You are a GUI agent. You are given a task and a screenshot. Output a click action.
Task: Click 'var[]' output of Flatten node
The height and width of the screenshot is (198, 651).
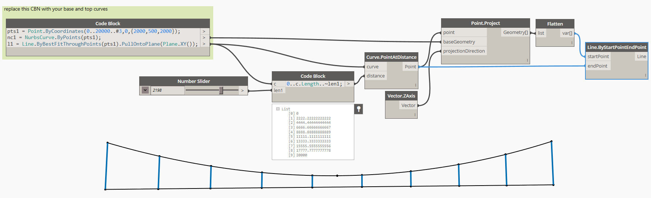[567, 33]
